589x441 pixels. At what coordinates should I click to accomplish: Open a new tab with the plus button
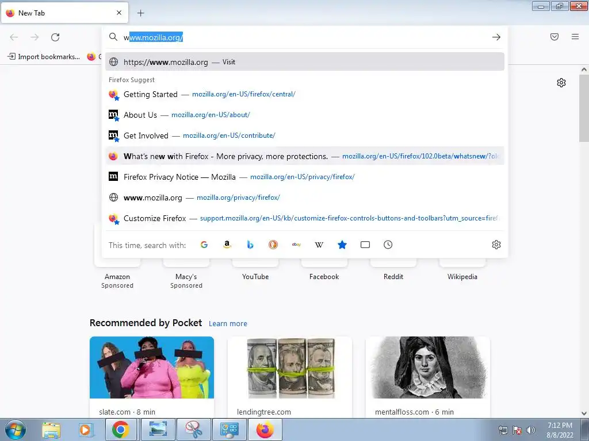pyautogui.click(x=140, y=13)
